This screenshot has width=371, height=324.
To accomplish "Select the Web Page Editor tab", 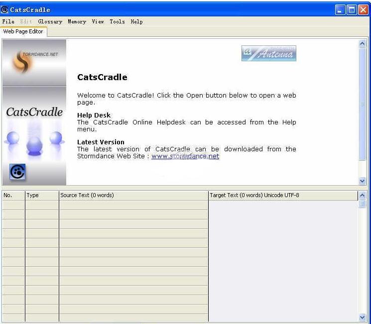I will pos(23,31).
